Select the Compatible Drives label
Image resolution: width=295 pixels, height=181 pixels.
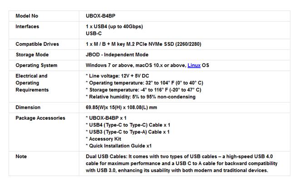pyautogui.click(x=37, y=44)
